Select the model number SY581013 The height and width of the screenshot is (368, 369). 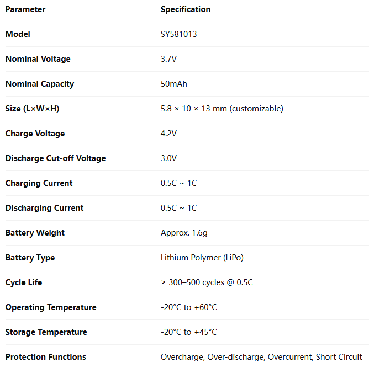point(178,34)
